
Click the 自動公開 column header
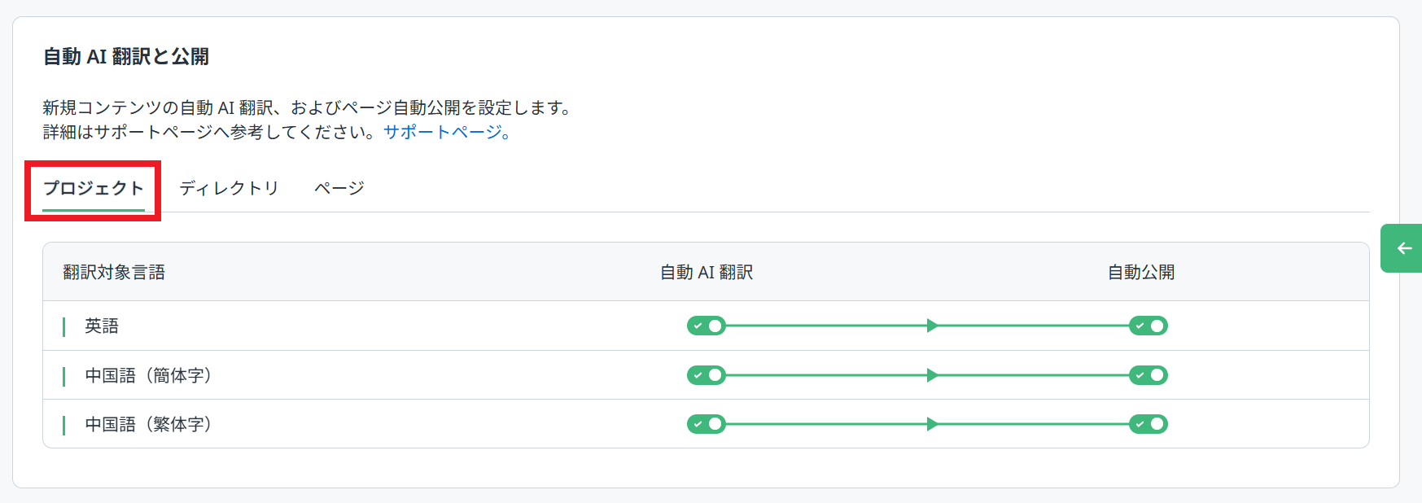[1141, 273]
